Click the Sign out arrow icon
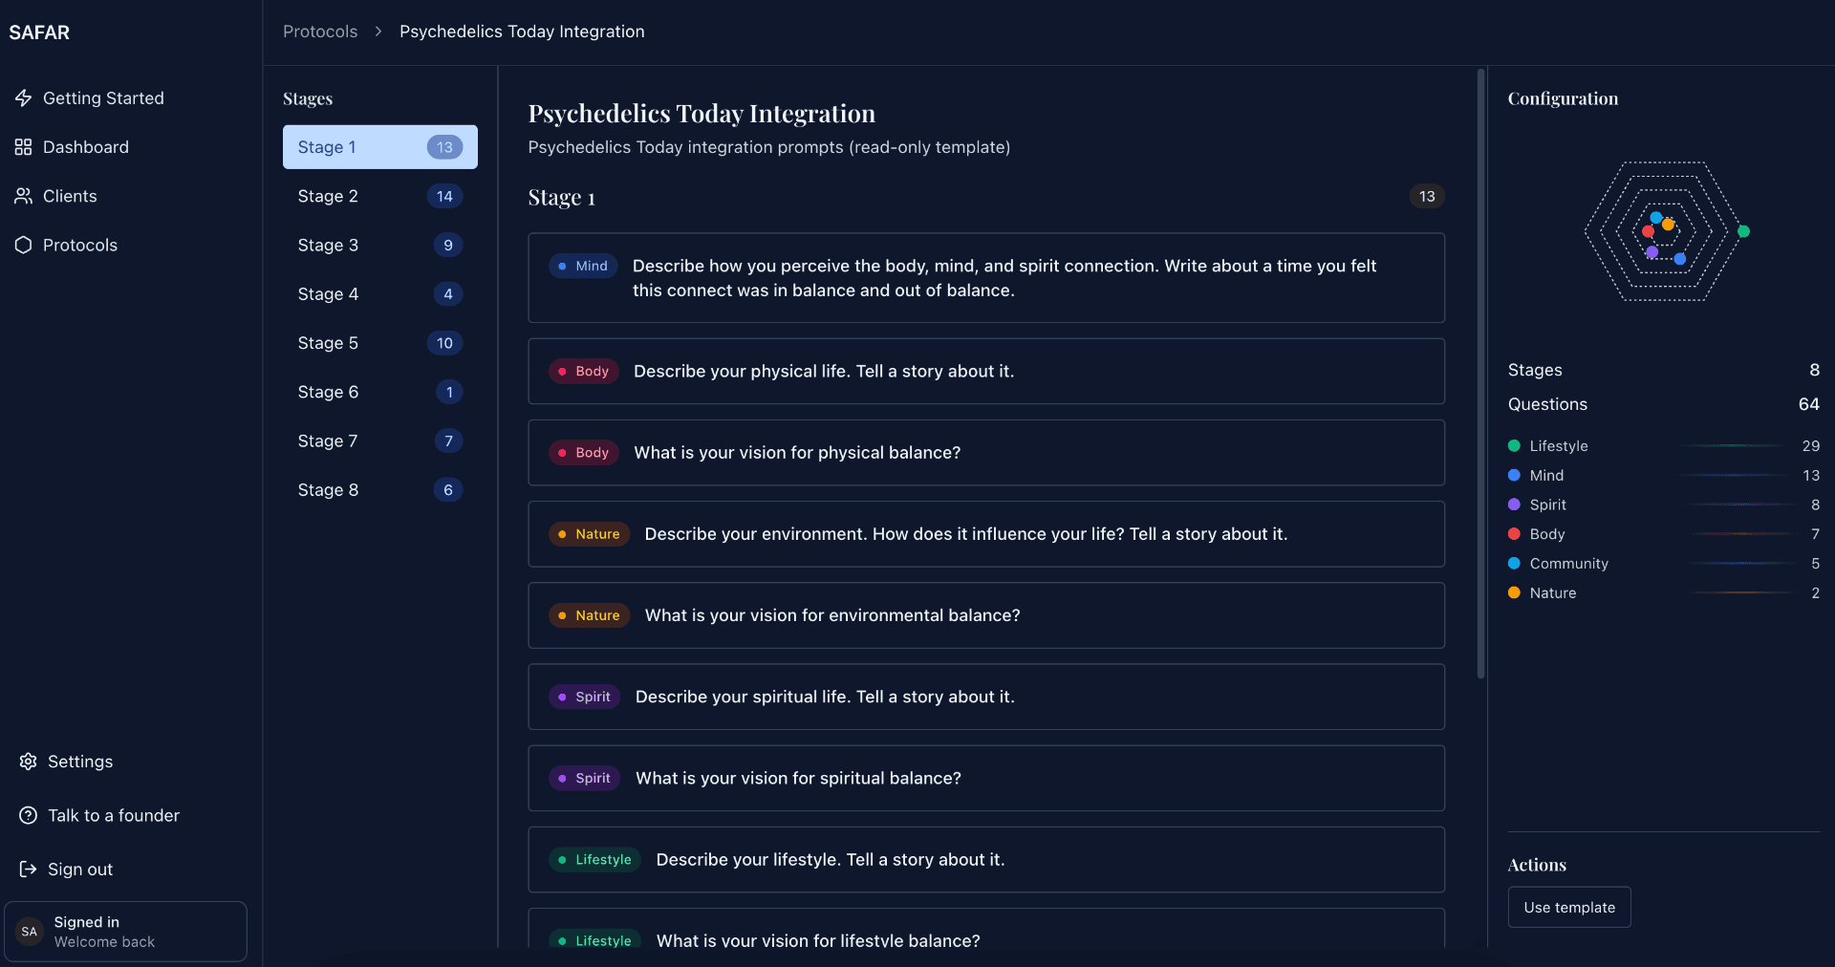 tap(29, 870)
